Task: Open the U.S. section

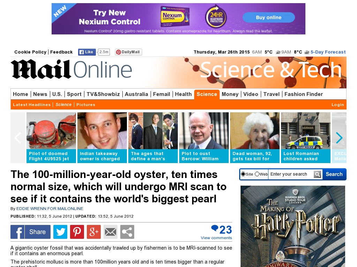Action: pos(57,94)
